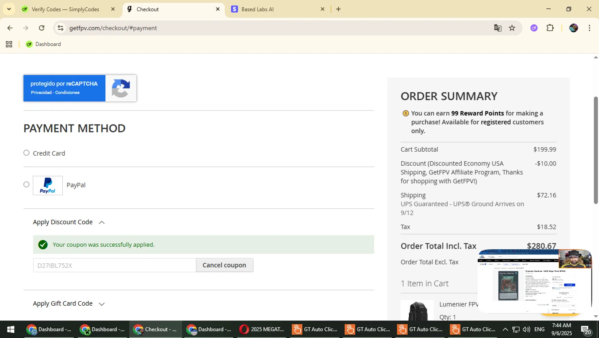This screenshot has height=338, width=599.
Task: Click the PayPal logo image
Action: pyautogui.click(x=48, y=186)
